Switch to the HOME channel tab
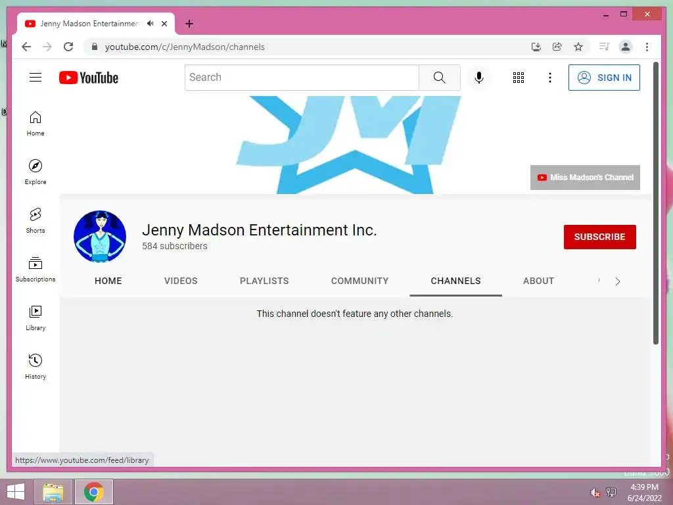Image resolution: width=673 pixels, height=505 pixels. (x=108, y=281)
